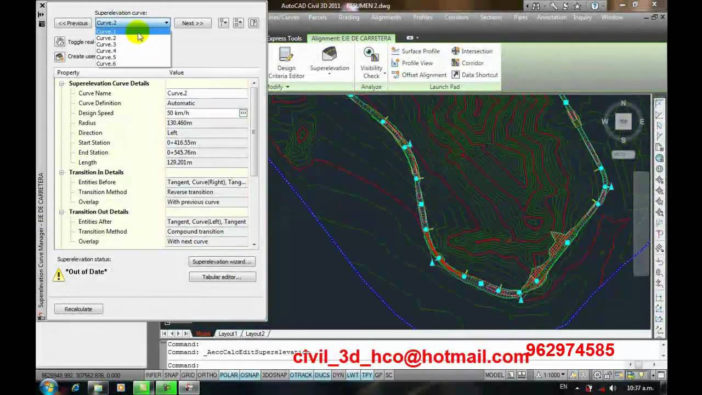Open the help question mark icon
Viewport: 702px width, 395px height.
click(253, 23)
